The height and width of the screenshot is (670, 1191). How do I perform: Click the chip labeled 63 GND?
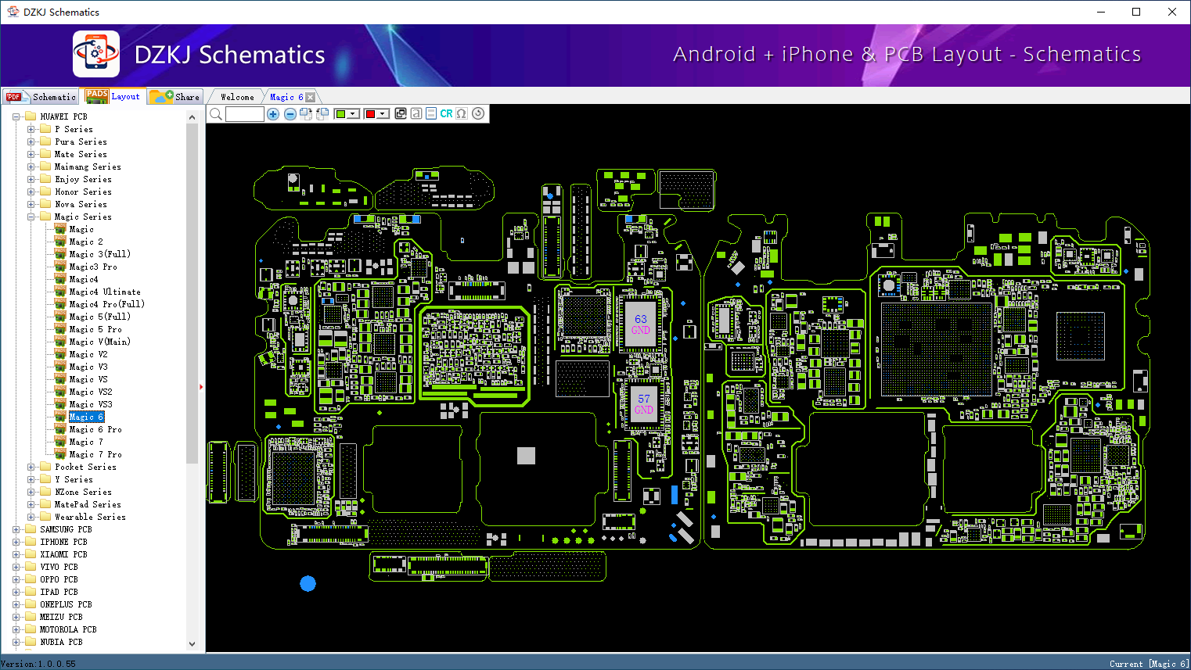pyautogui.click(x=641, y=324)
